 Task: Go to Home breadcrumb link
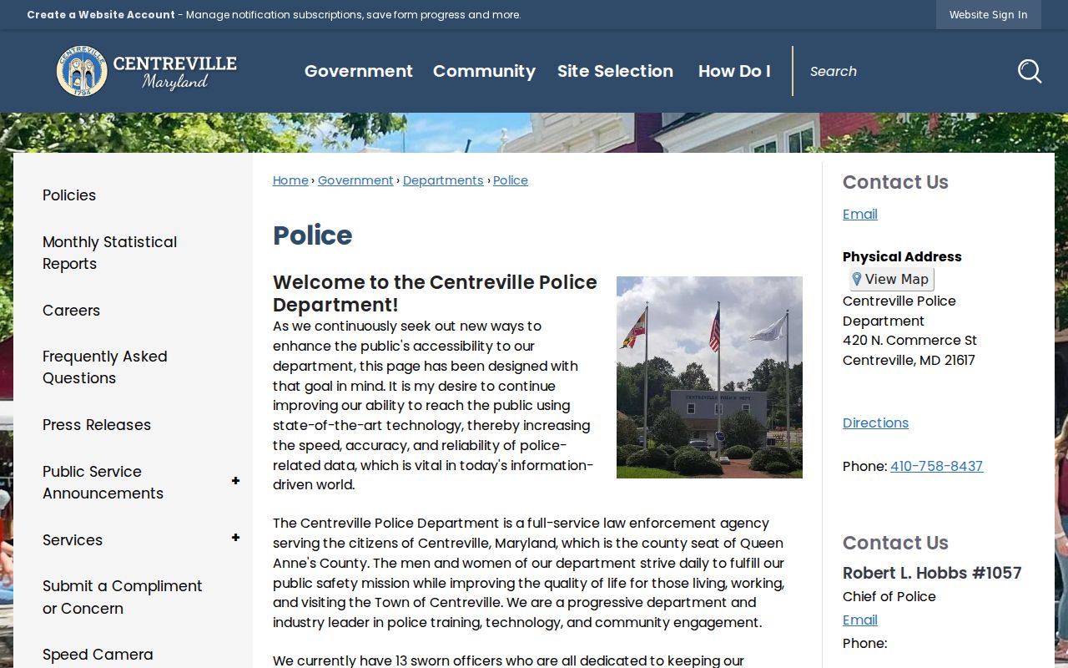[290, 180]
